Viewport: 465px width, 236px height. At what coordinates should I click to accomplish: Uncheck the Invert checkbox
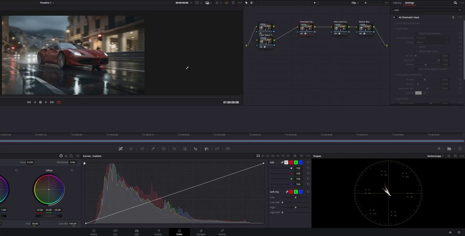[x=417, y=47]
